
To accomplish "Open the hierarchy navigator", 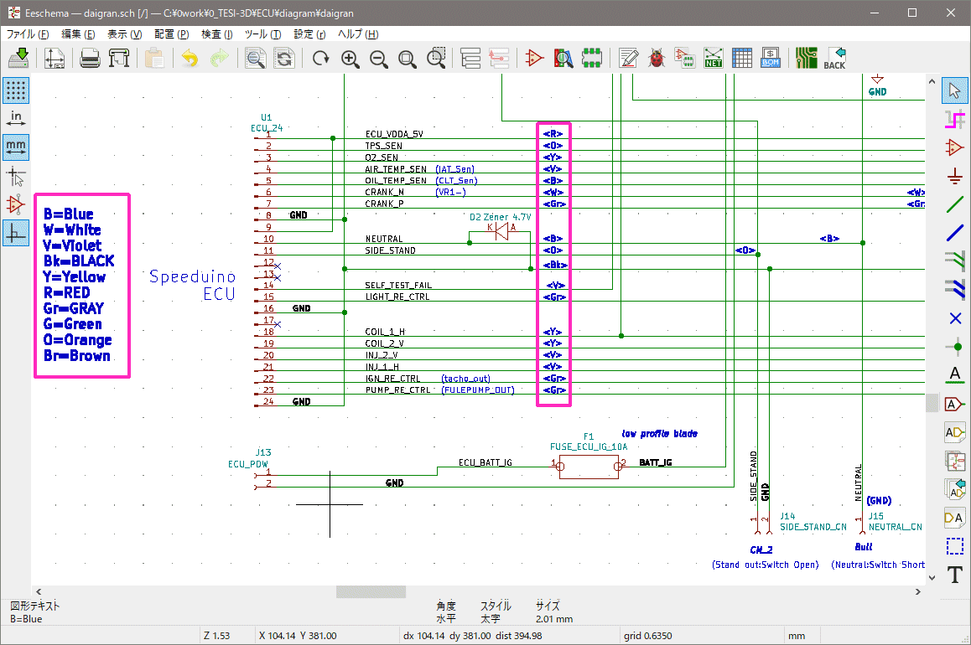I will (470, 58).
